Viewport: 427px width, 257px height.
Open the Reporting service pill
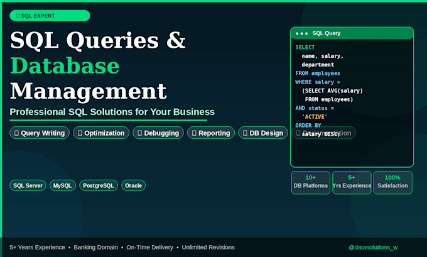pos(211,133)
